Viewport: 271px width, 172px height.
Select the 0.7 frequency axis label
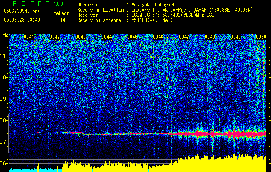[4, 142]
